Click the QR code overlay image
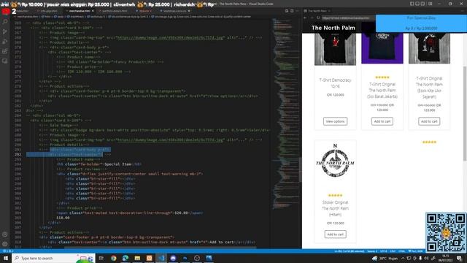Viewport: 467px width, 263px height. click(446, 232)
